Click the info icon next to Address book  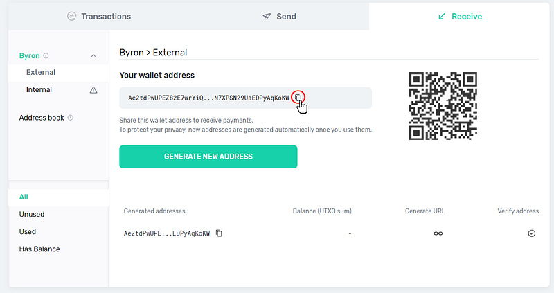pyautogui.click(x=71, y=118)
